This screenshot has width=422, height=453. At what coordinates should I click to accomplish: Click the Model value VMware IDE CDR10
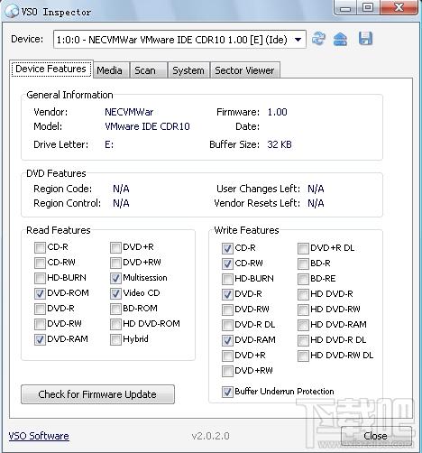(x=147, y=126)
